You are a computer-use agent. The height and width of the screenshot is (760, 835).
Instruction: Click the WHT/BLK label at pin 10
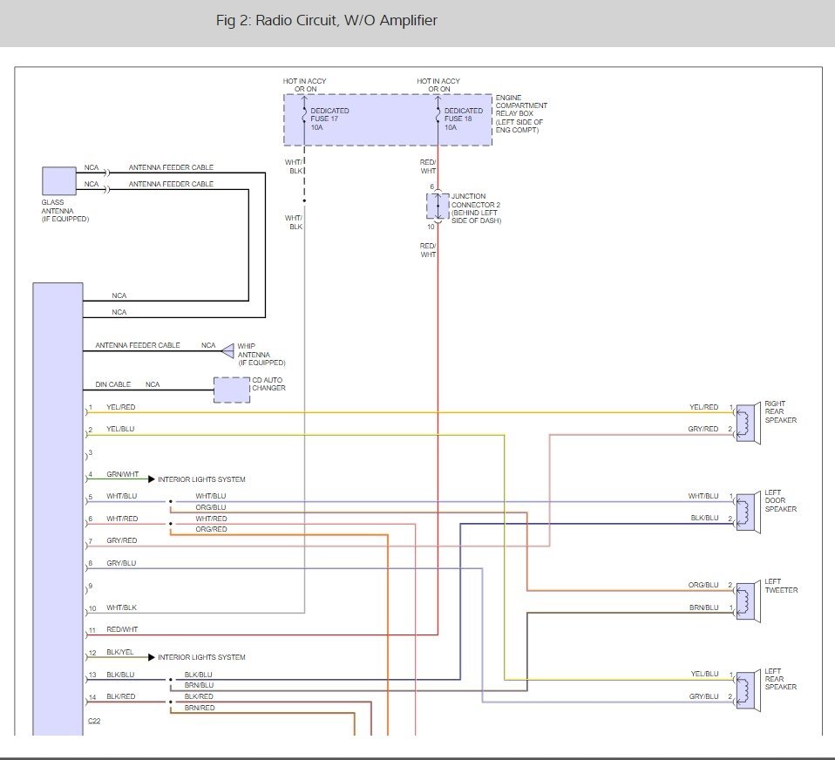121,607
